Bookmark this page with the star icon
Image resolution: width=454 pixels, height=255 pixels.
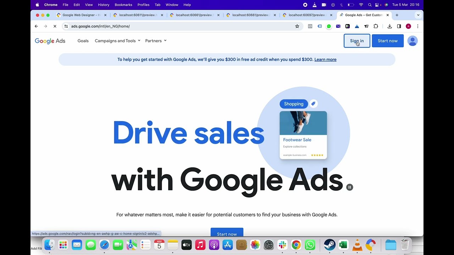[x=297, y=26]
